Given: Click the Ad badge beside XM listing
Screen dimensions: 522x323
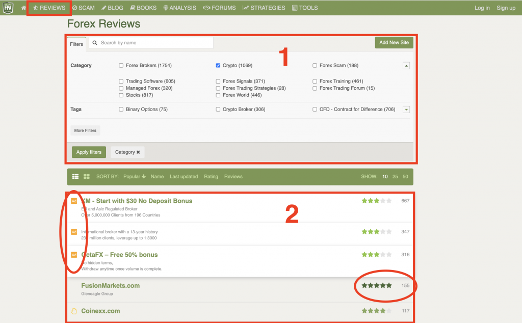Looking at the screenshot, I should [74, 201].
